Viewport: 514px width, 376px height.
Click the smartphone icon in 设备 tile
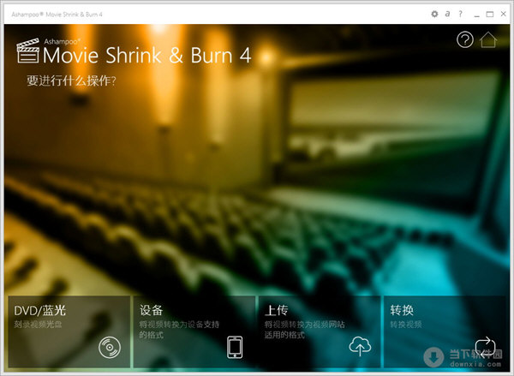tap(235, 347)
